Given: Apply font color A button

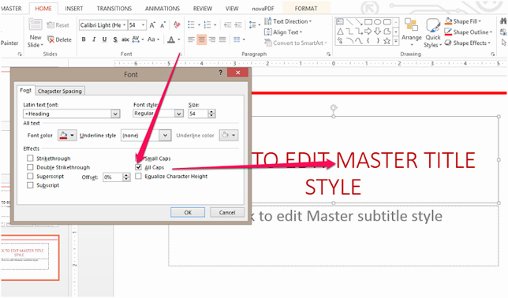Looking at the screenshot, I should 171,40.
